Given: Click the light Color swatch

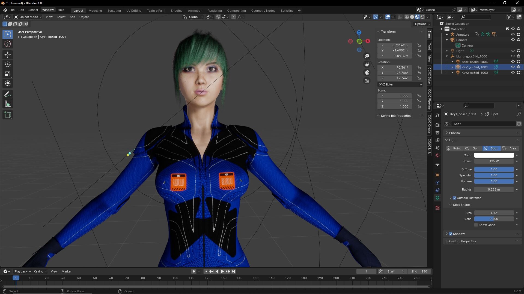Looking at the screenshot, I should point(494,155).
